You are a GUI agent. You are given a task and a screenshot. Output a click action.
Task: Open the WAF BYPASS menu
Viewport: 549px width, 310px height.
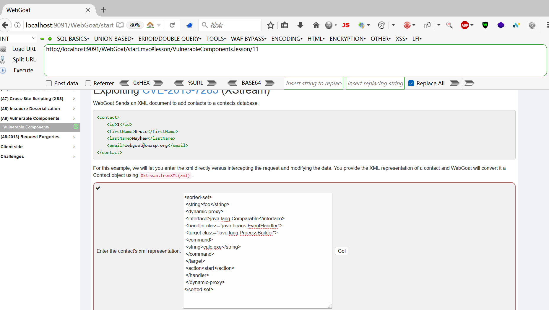248,39
